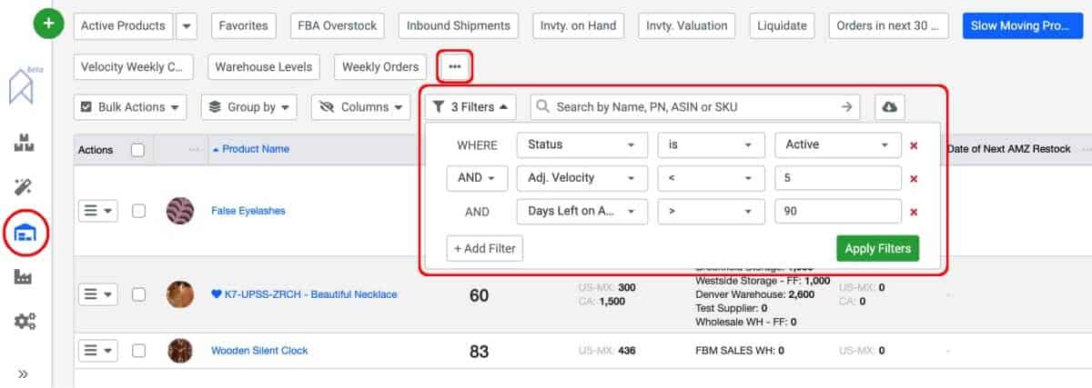Open the Group by dropdown

click(249, 107)
